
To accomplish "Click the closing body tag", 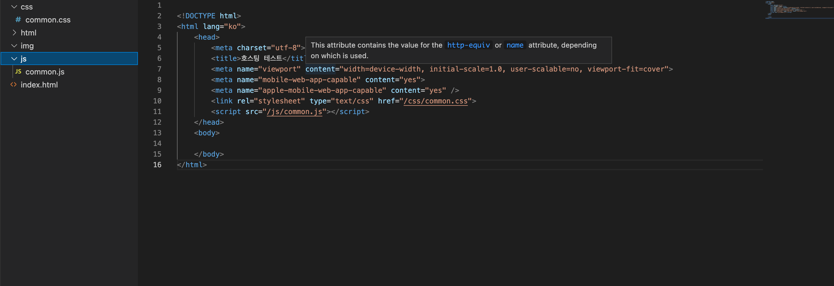I will tap(209, 155).
